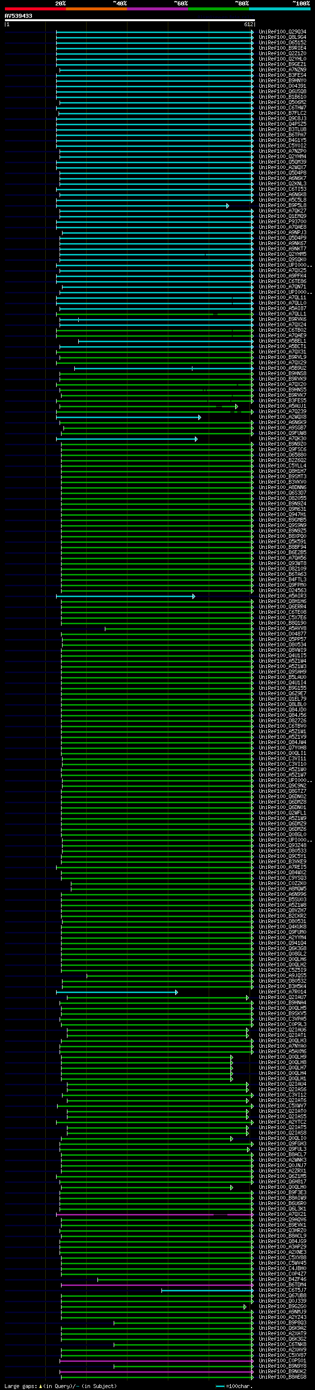Open the UniRef100_Q947H1 entry
The height and width of the screenshot is (1390, 315).
click(x=282, y=515)
